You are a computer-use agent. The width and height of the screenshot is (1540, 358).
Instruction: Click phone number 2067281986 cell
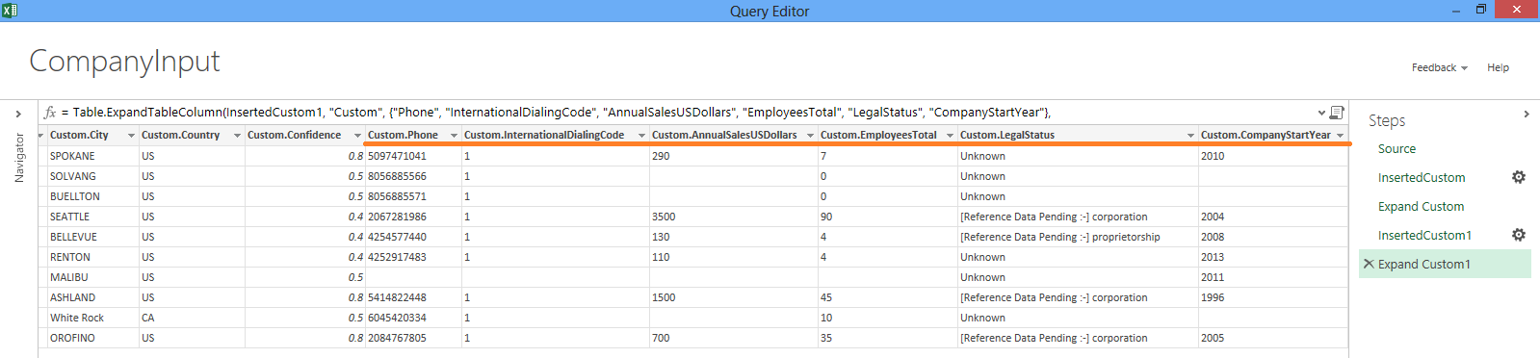tap(413, 217)
